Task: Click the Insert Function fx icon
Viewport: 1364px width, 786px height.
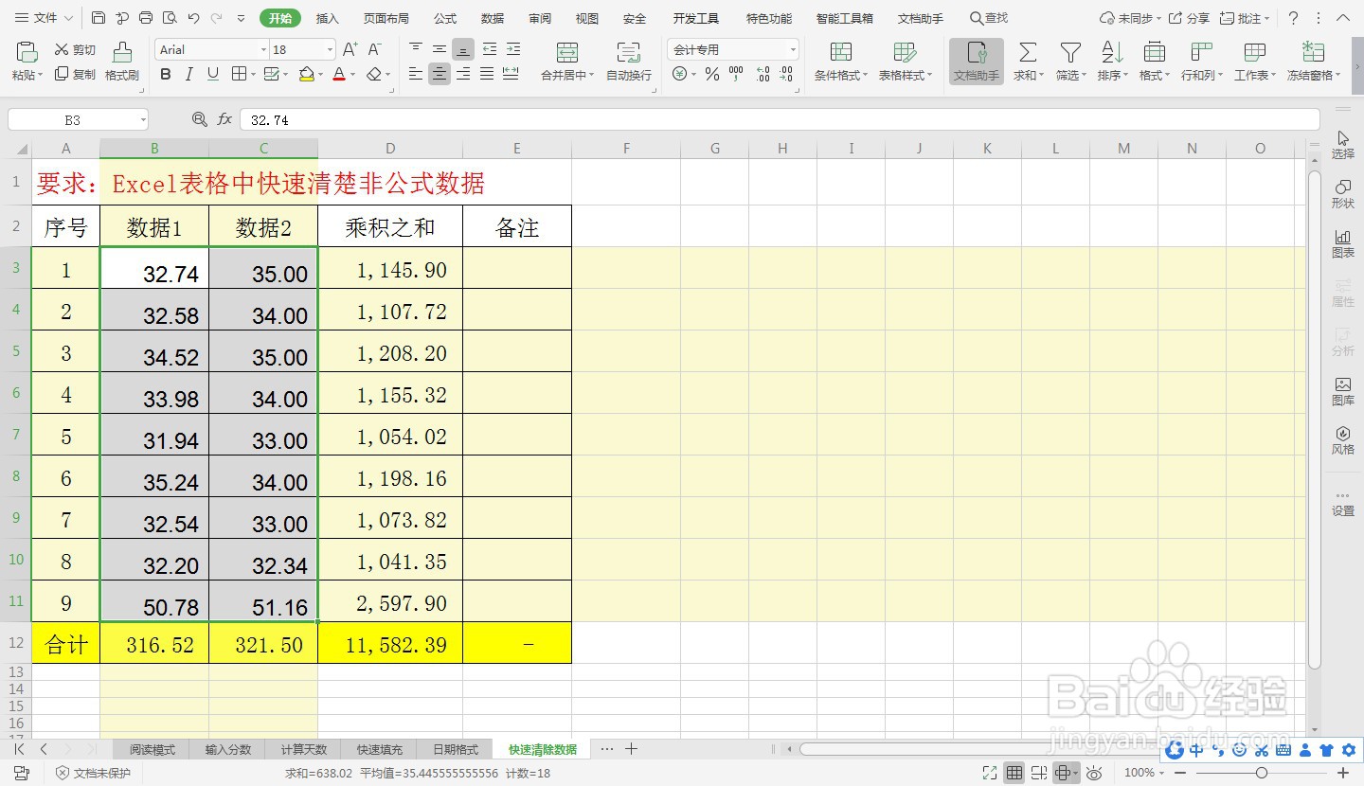Action: coord(224,119)
